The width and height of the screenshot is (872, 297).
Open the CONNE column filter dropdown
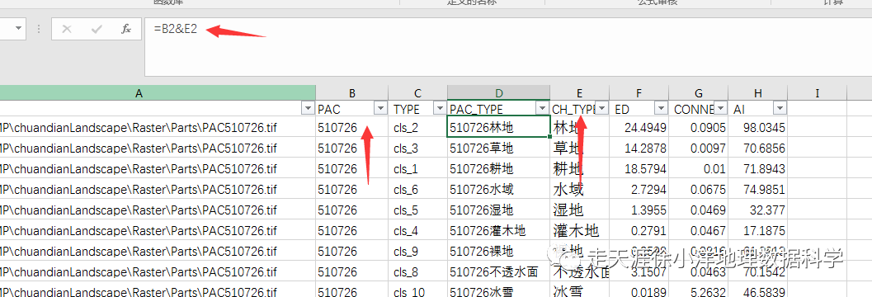pos(720,108)
